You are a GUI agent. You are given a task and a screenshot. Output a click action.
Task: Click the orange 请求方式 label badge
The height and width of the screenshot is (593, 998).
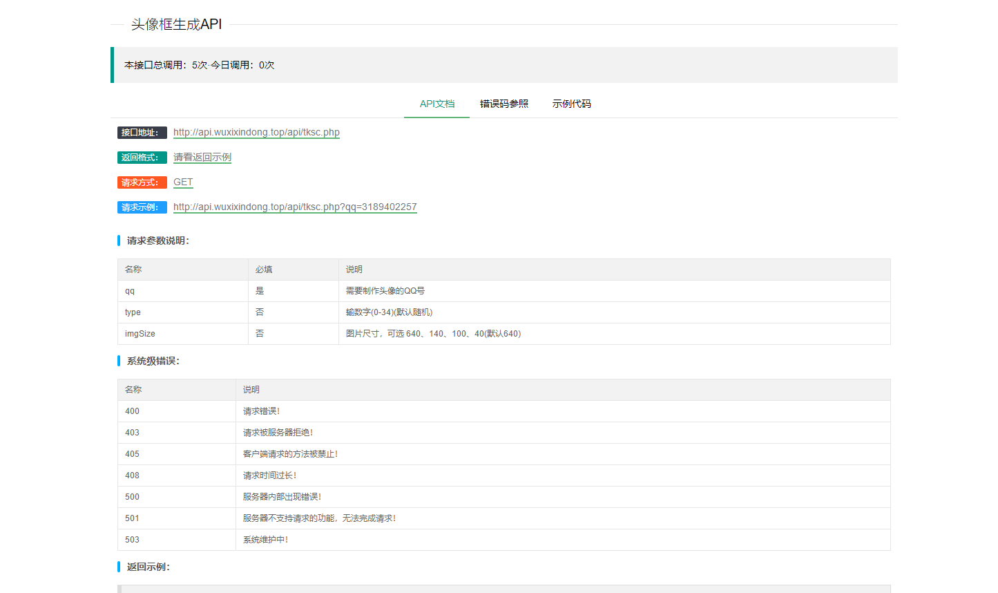(x=142, y=182)
